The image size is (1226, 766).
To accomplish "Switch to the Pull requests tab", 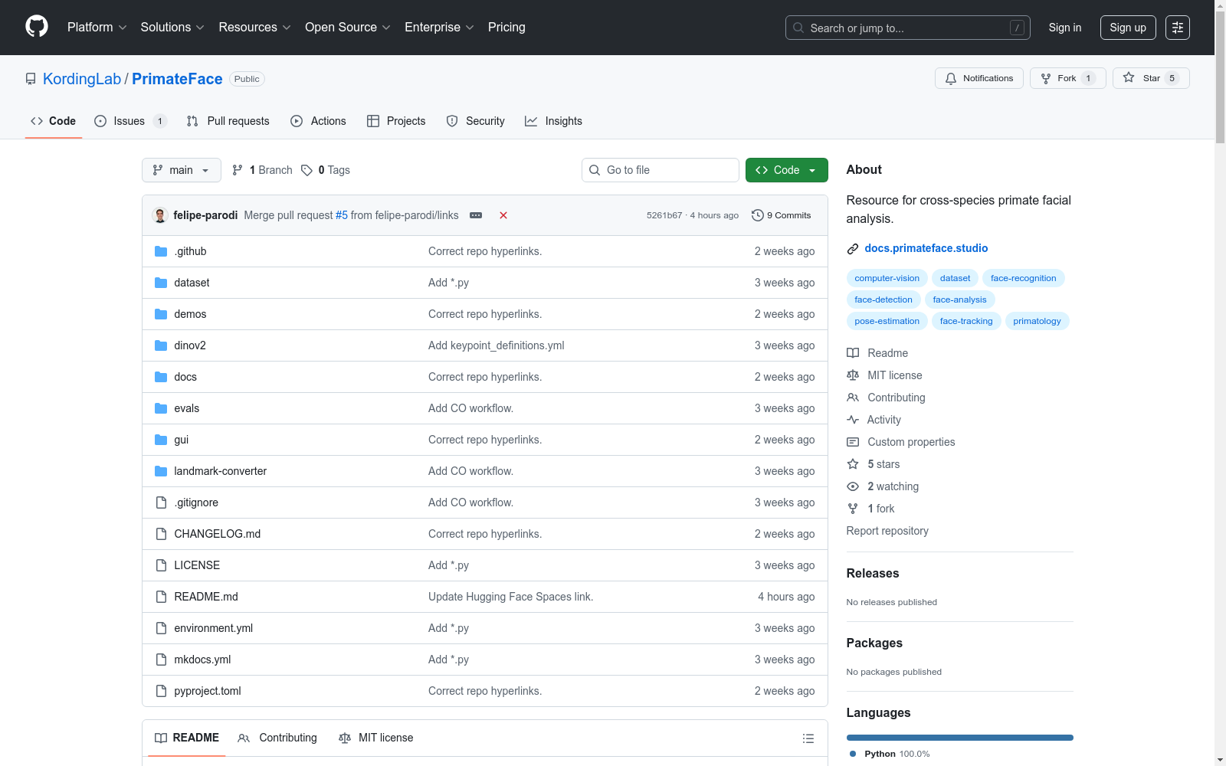I will [228, 121].
